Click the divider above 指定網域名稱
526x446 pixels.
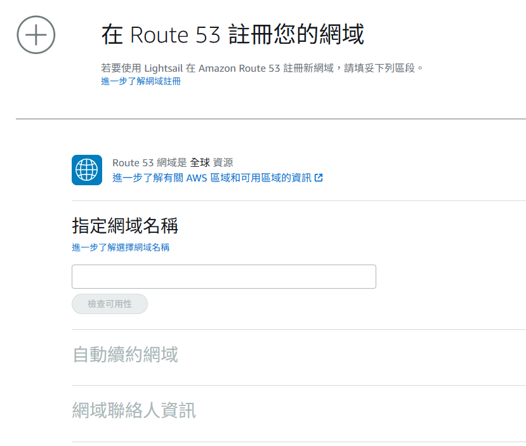(x=299, y=201)
